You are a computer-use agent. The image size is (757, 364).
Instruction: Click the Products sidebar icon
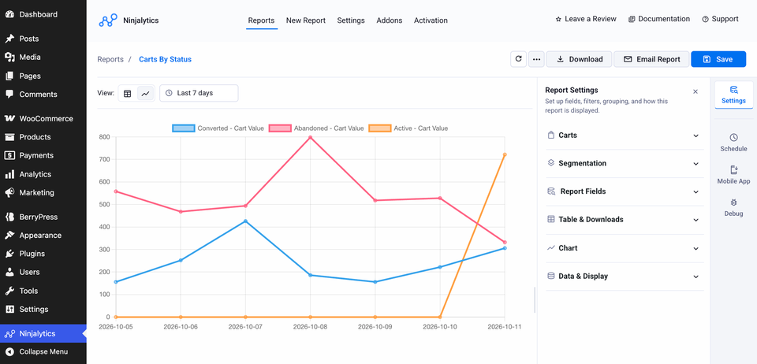click(9, 137)
